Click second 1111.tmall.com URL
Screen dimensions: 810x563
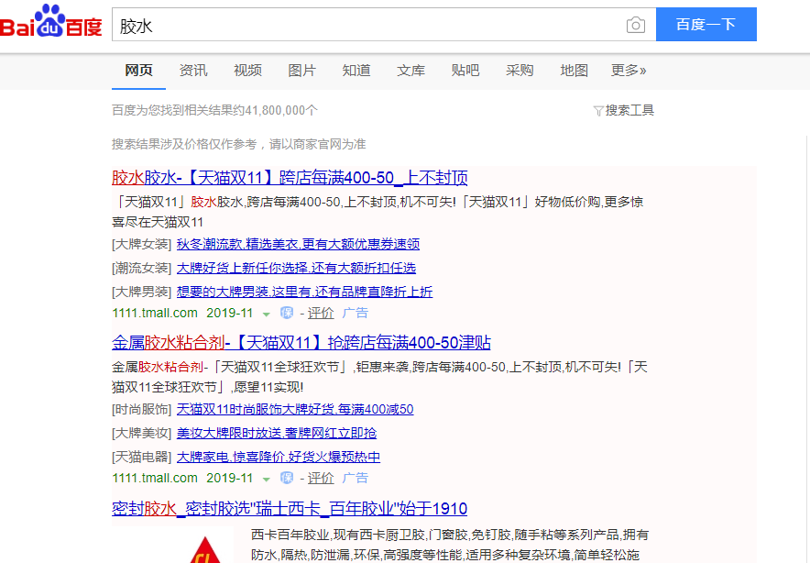155,478
